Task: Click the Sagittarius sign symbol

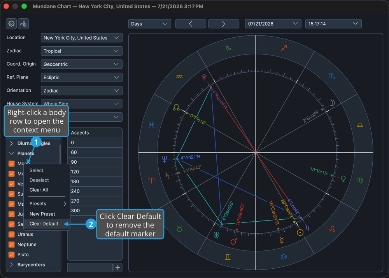Action: [x=284, y=48]
